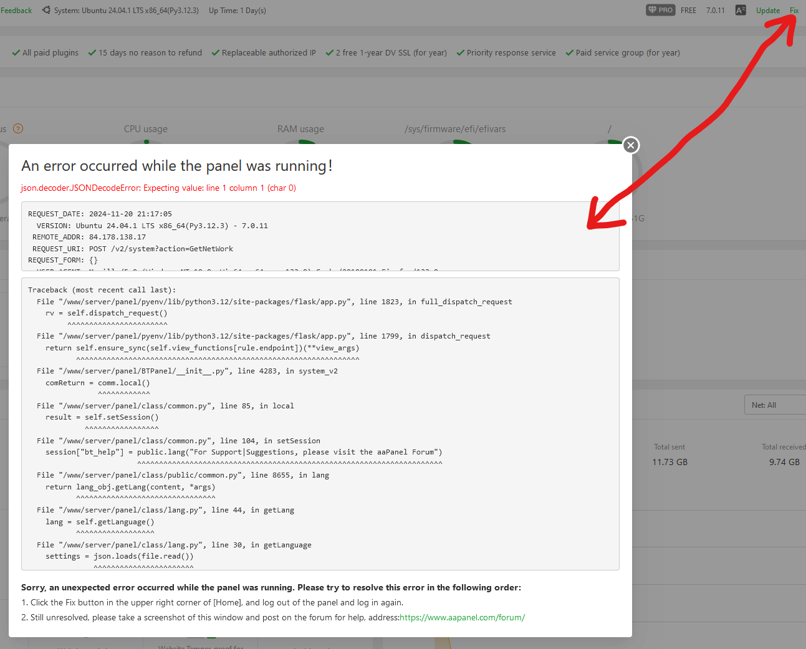
Task: Open the Net: All dropdown
Action: pos(775,405)
